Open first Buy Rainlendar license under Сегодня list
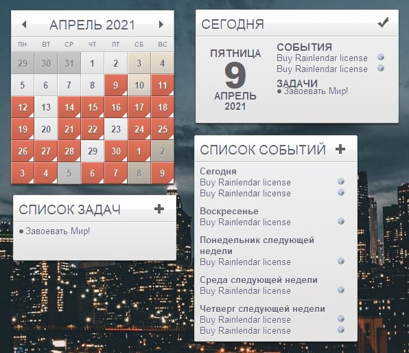The height and width of the screenshot is (353, 409). click(x=245, y=182)
